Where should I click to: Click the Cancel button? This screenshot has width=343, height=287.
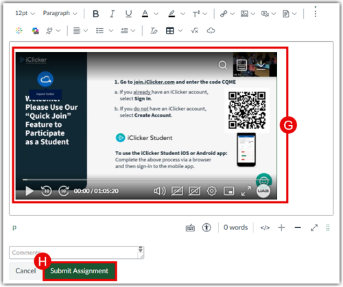[25, 271]
